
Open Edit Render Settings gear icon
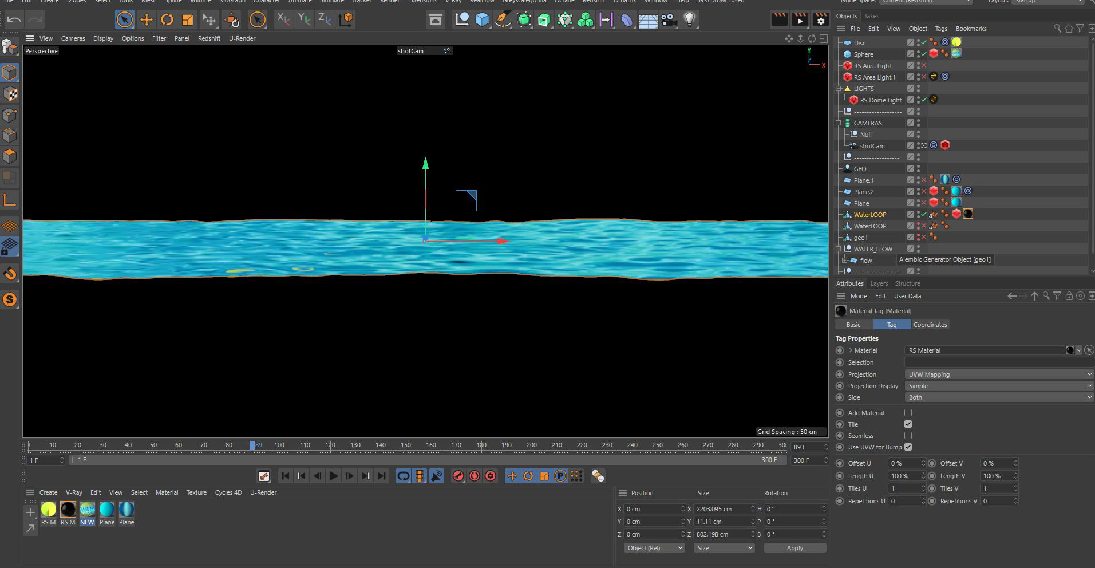820,20
